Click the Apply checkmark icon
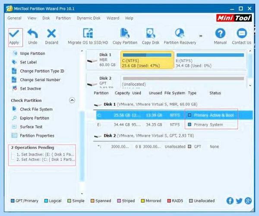The image size is (259, 216). click(x=14, y=34)
